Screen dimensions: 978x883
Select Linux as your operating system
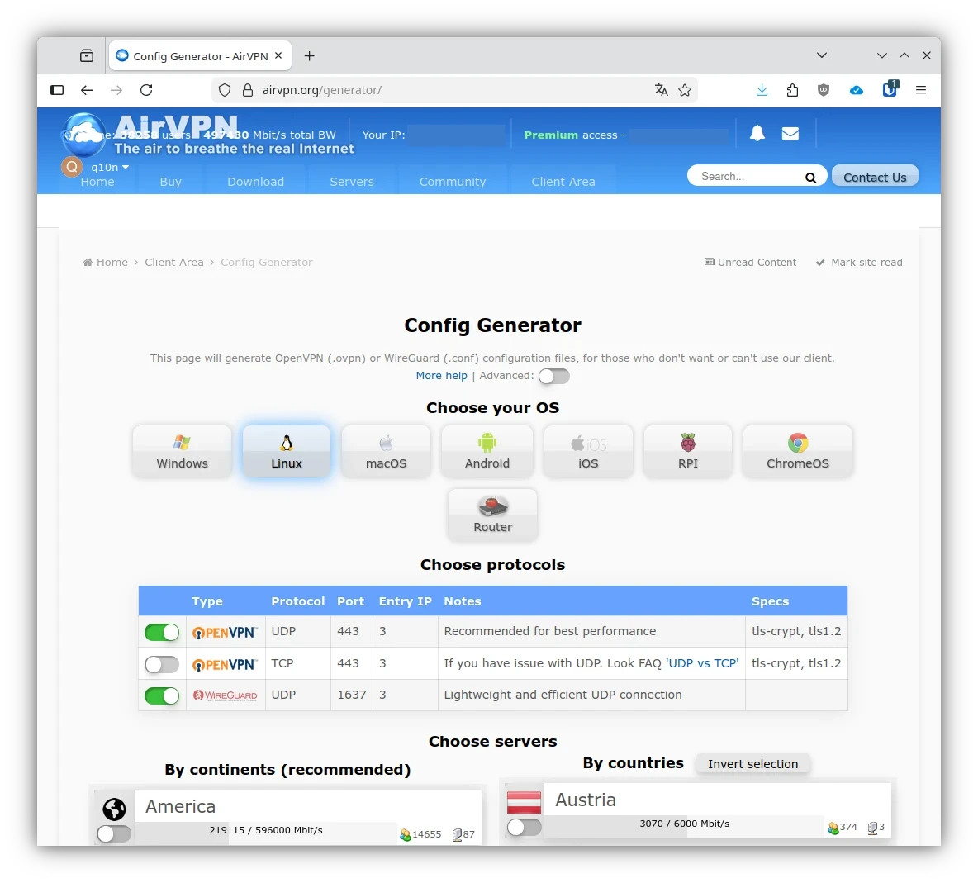(286, 451)
